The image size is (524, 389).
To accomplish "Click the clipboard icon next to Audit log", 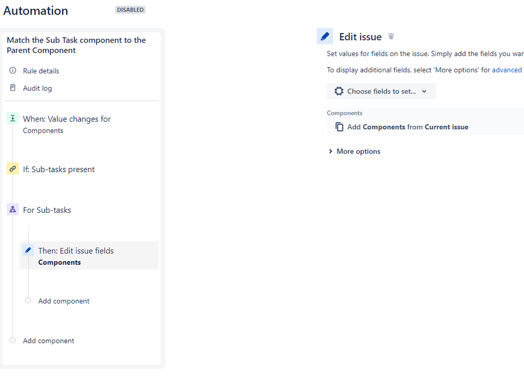I will [12, 88].
